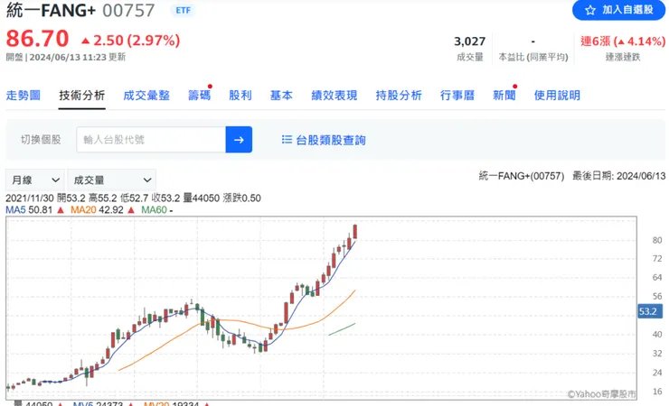This screenshot has width=669, height=406.
Task: Open the 台股類股查詢 link
Action: click(331, 140)
